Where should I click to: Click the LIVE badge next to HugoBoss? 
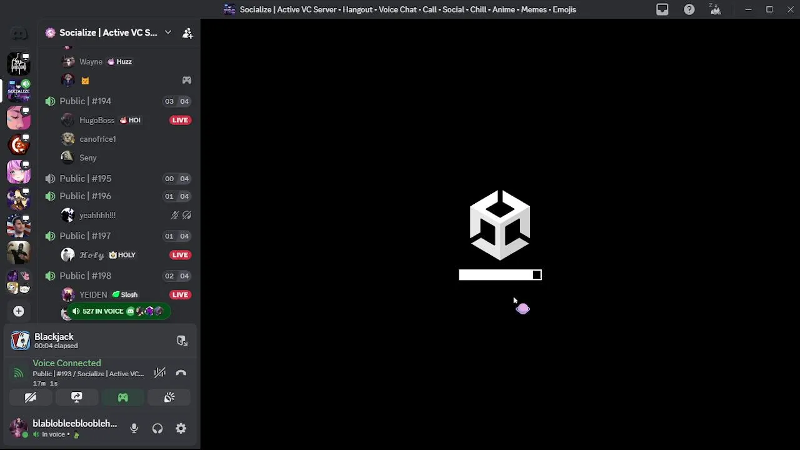(x=180, y=120)
